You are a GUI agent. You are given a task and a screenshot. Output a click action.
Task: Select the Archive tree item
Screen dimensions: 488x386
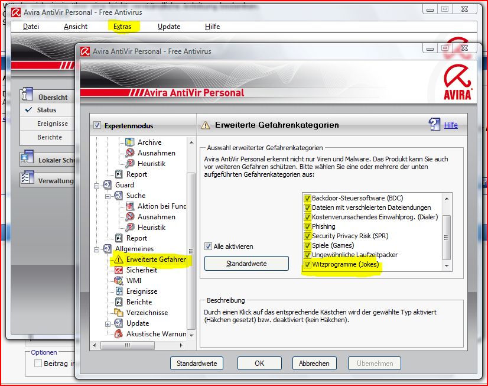click(x=149, y=142)
